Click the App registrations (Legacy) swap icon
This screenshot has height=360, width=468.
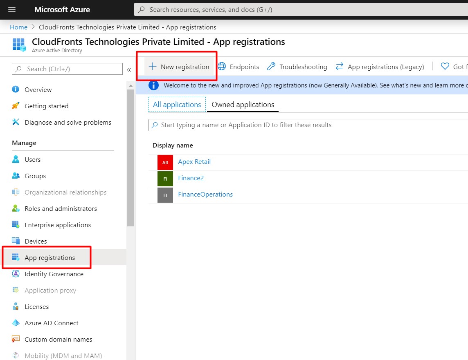(340, 67)
